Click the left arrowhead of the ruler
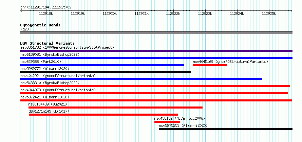The height and width of the screenshot is (142, 302). [21, 10]
